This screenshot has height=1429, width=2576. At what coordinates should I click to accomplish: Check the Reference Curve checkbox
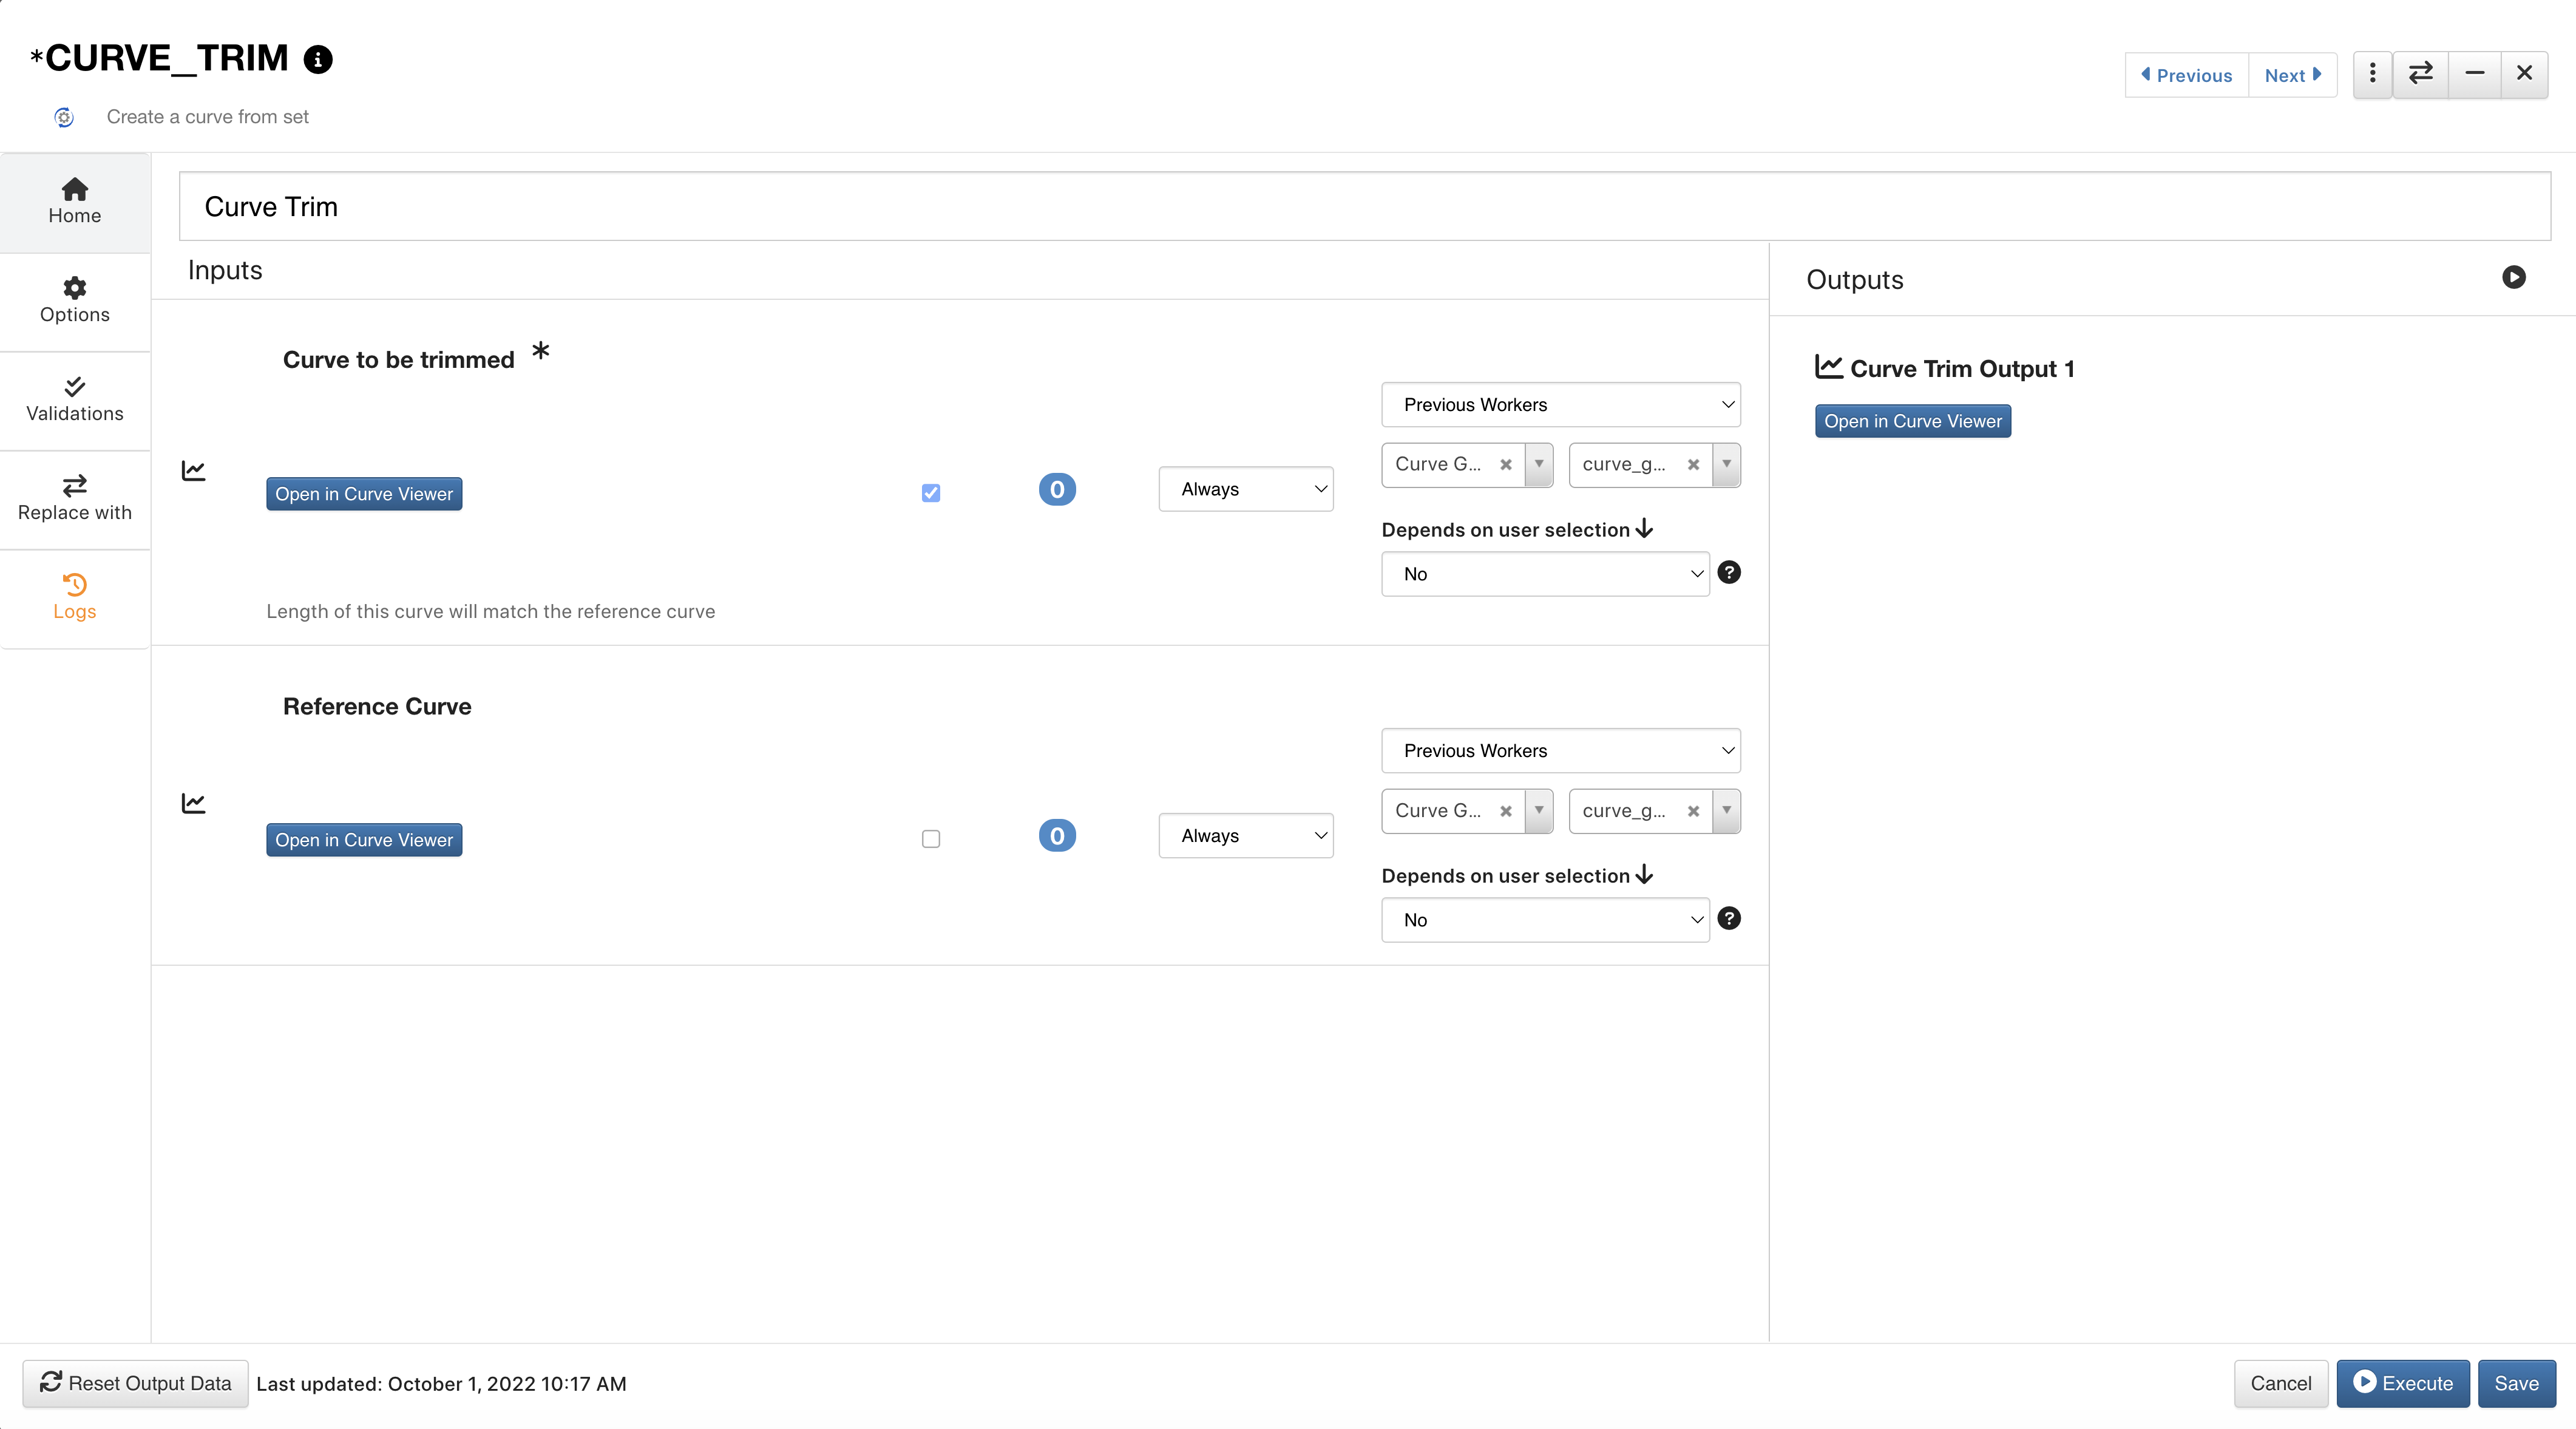pyautogui.click(x=931, y=839)
